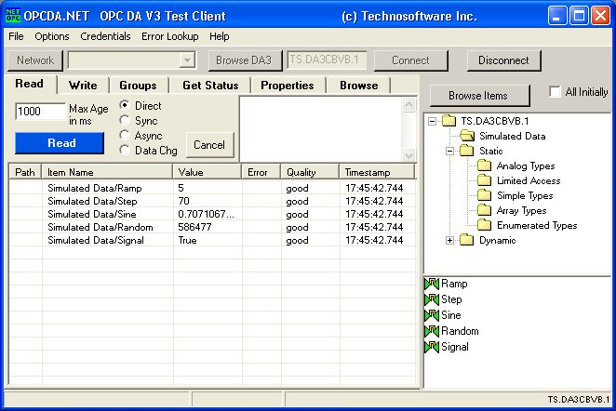Collapse the Static tree node
This screenshot has height=411, width=616.
449,152
